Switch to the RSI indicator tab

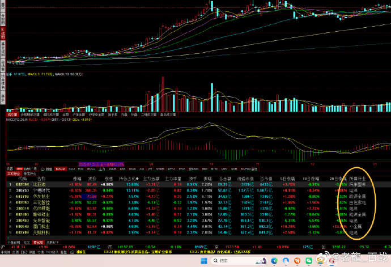(81, 169)
